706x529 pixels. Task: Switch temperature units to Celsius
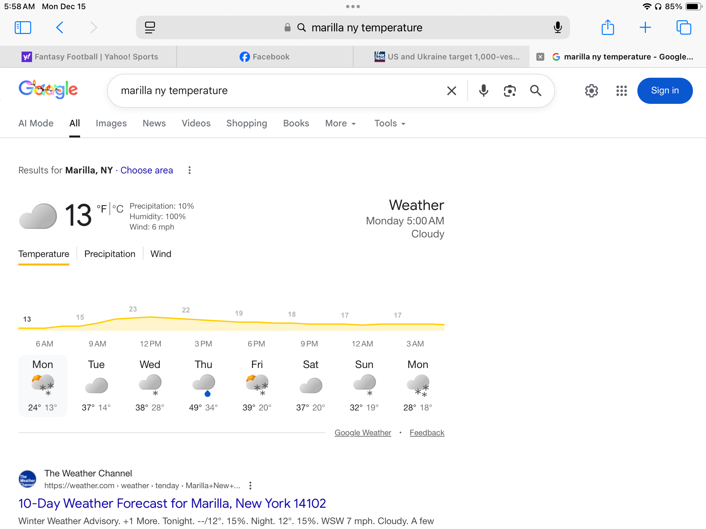[x=118, y=209]
